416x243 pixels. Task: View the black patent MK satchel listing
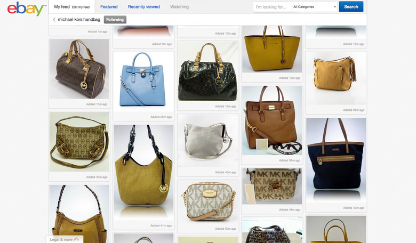coord(208,71)
